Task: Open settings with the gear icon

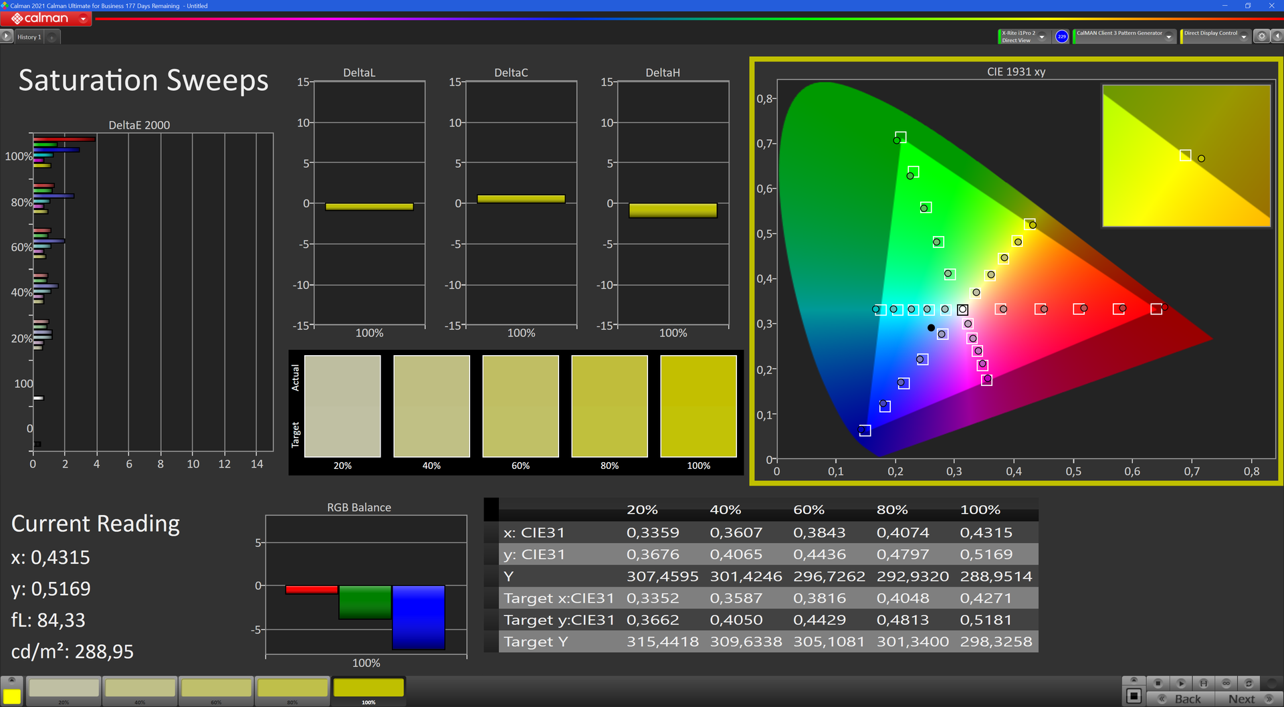Action: click(x=1261, y=37)
